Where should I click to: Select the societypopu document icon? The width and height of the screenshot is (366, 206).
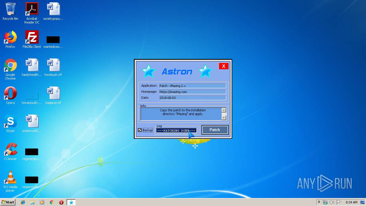[x=53, y=11]
